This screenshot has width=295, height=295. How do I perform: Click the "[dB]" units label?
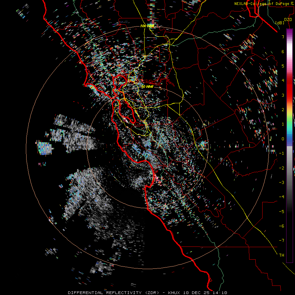click(x=280, y=23)
